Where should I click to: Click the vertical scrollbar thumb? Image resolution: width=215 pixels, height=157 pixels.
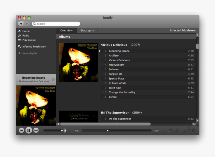coord(197,46)
